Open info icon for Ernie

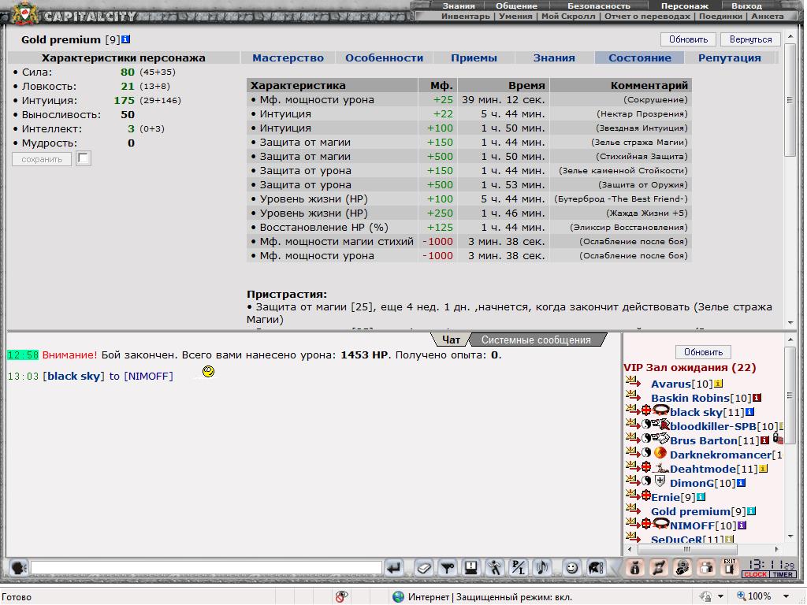coord(701,497)
